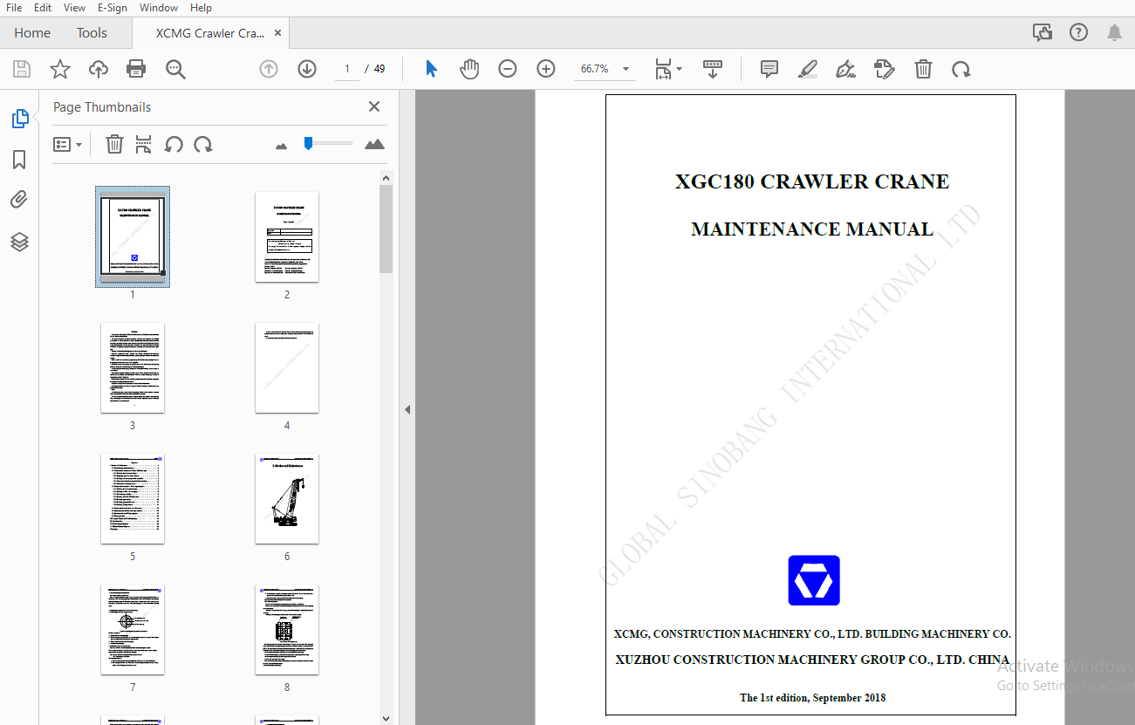The image size is (1135, 725).
Task: Go to next page arrow
Action: click(307, 69)
